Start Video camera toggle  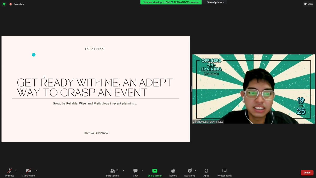(28, 172)
